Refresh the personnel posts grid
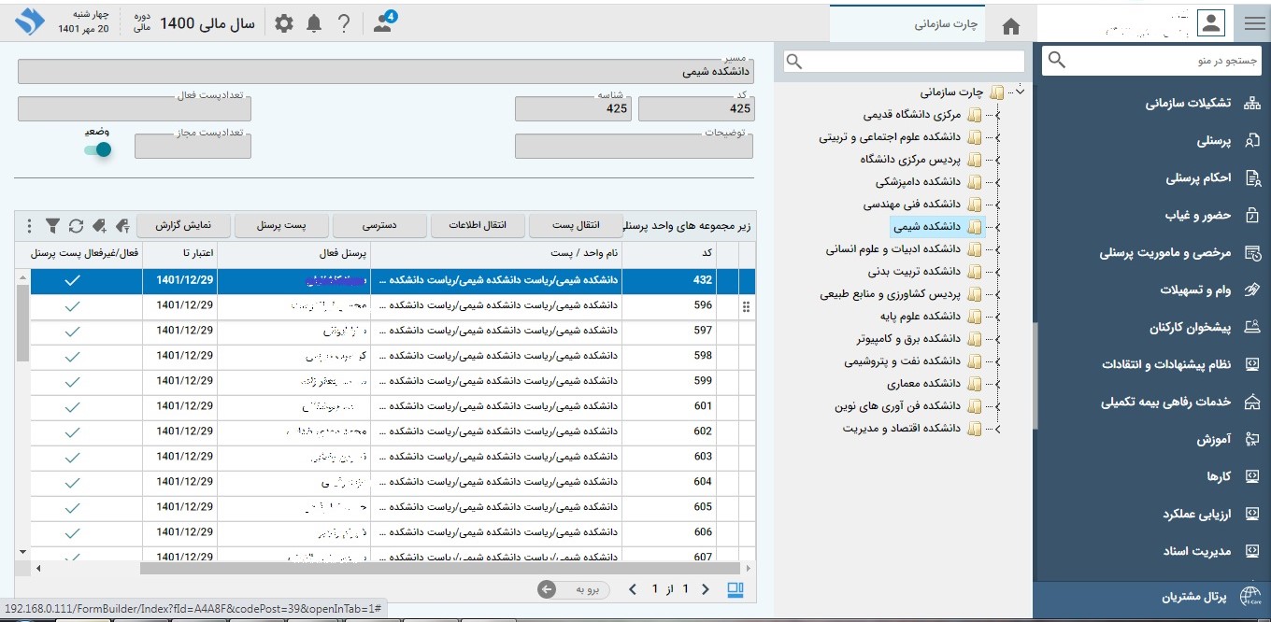 (76, 226)
